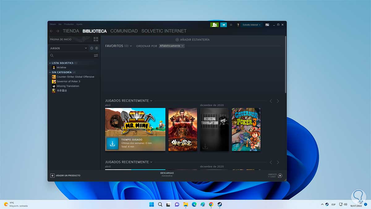Screen dimensions: 371x209
Task: Go to the TIENDA tab
Action: 71,31
